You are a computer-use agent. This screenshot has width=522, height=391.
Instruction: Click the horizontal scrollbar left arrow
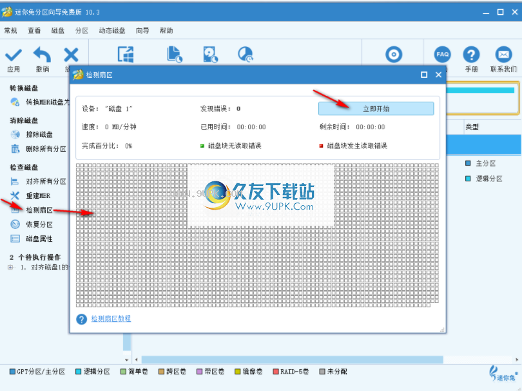tap(136, 359)
